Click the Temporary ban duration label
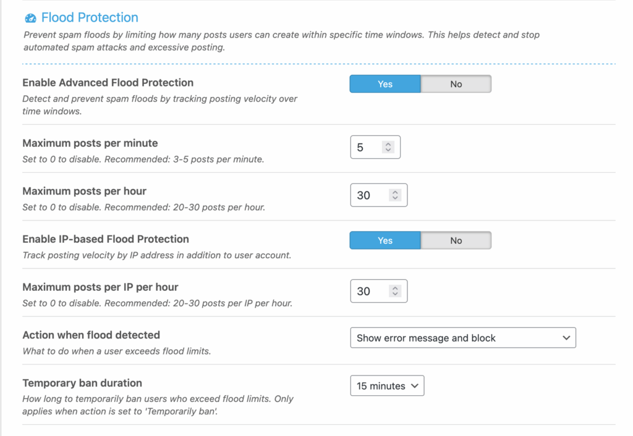 coord(82,383)
